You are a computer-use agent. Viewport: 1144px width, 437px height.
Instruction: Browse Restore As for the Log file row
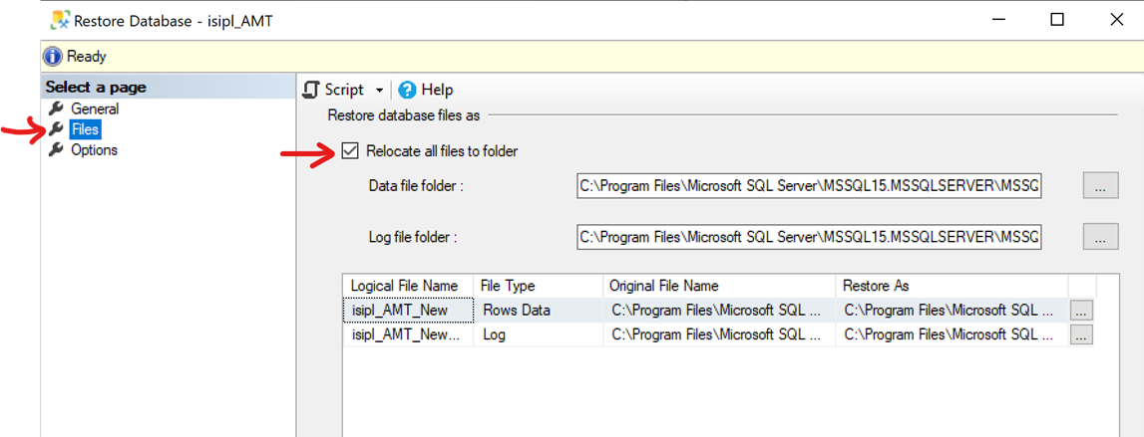[x=1081, y=335]
